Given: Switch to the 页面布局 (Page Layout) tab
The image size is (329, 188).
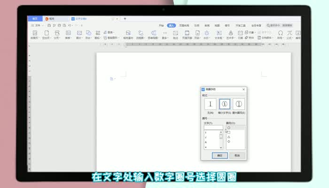Looking at the screenshot, I should tap(184, 25).
